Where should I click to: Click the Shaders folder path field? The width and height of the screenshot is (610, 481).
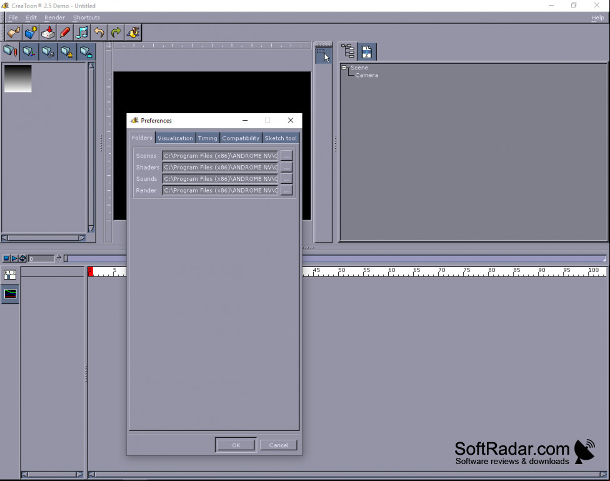(220, 168)
